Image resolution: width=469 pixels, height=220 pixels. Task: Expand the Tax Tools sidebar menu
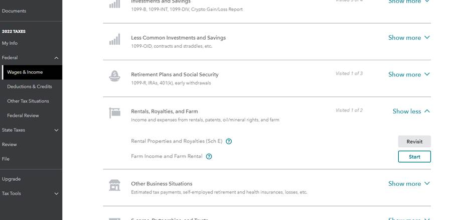coord(56,194)
